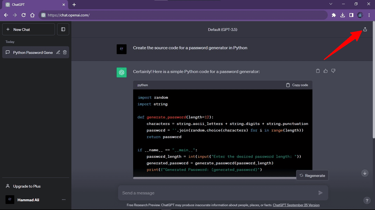Click scroll-to-bottom arrow button
Screen dimensions: 375x210
click(x=365, y=173)
